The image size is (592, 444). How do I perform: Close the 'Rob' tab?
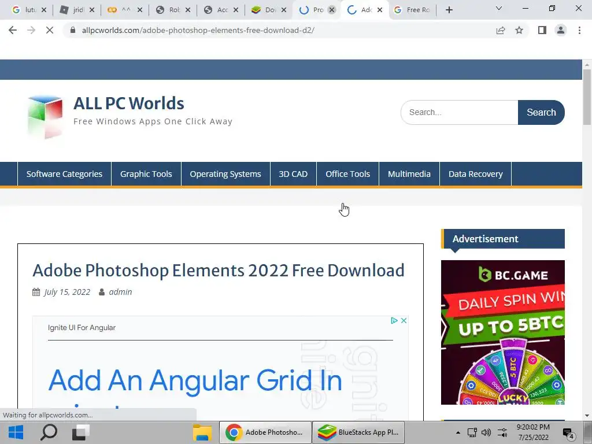tap(188, 10)
